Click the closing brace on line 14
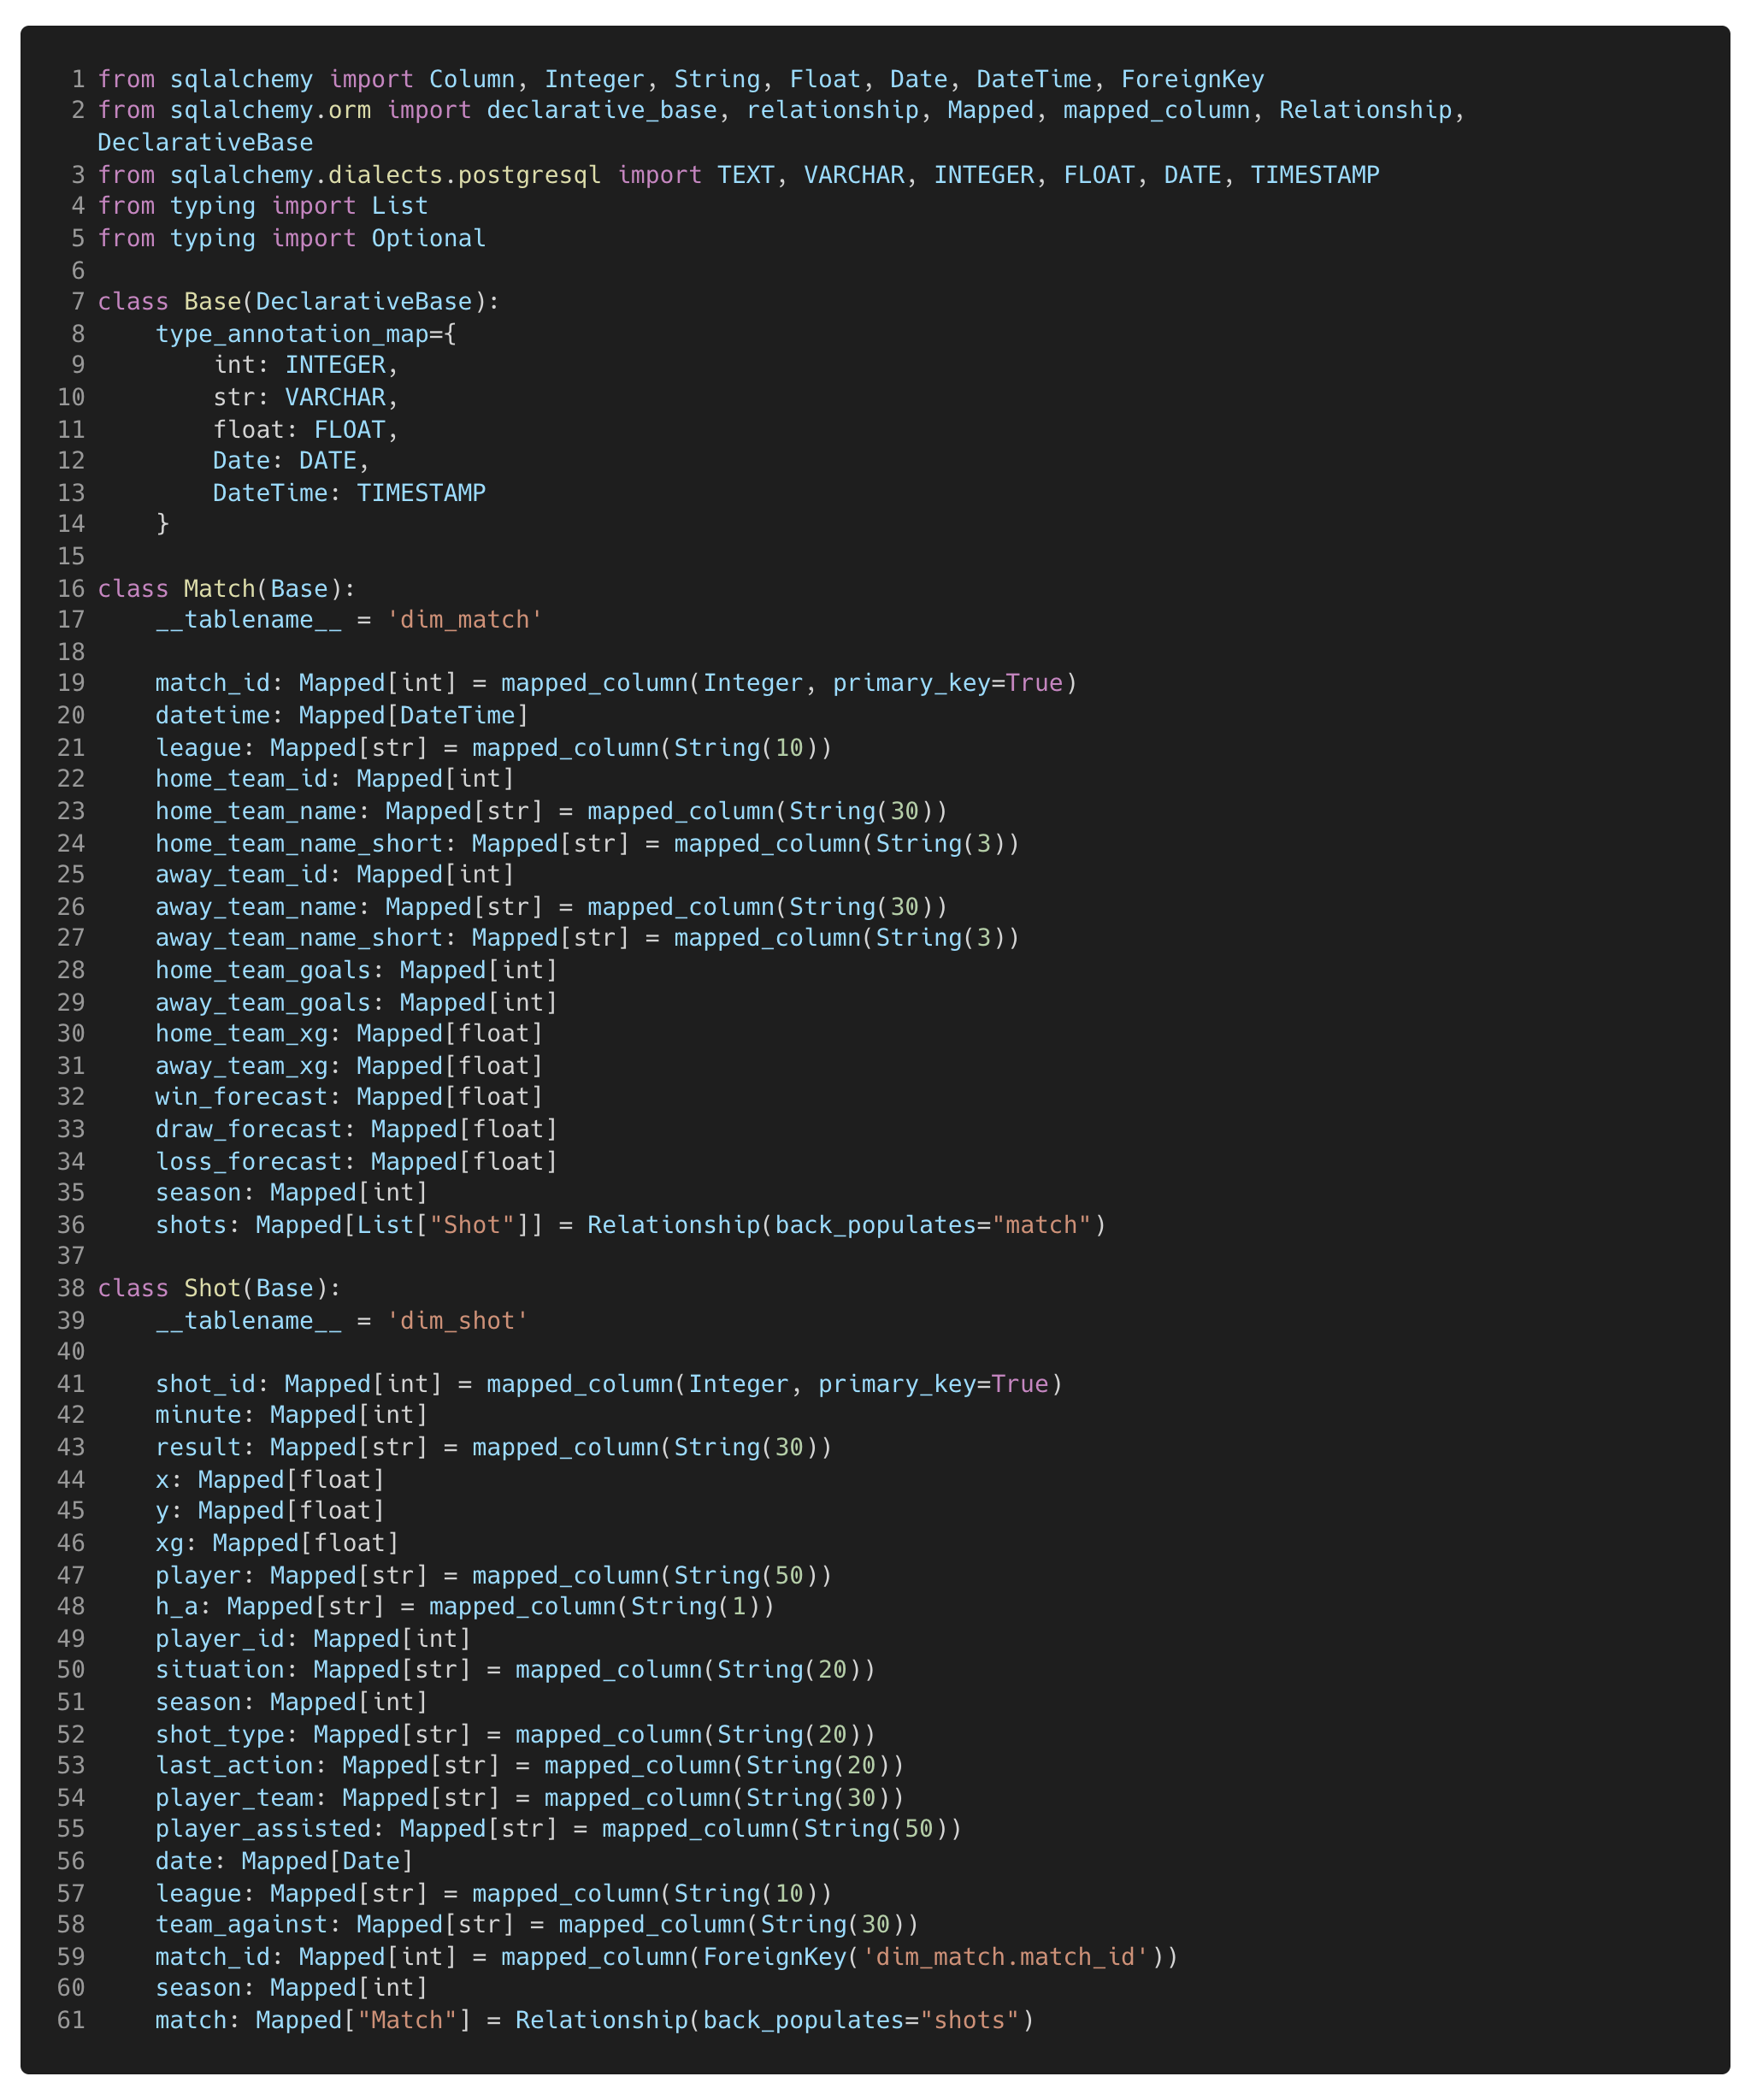Screen dimensions: 1751x2100 point(162,524)
